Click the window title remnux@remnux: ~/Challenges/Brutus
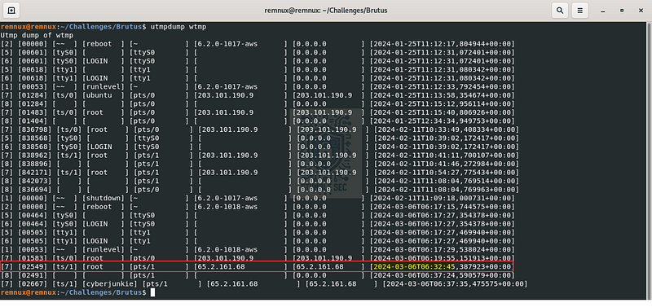 click(x=325, y=10)
